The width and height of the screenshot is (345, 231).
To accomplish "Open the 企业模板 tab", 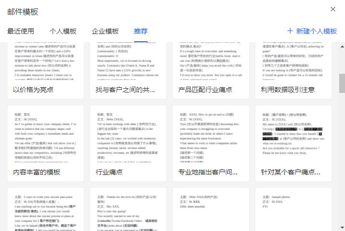I will [x=105, y=31].
